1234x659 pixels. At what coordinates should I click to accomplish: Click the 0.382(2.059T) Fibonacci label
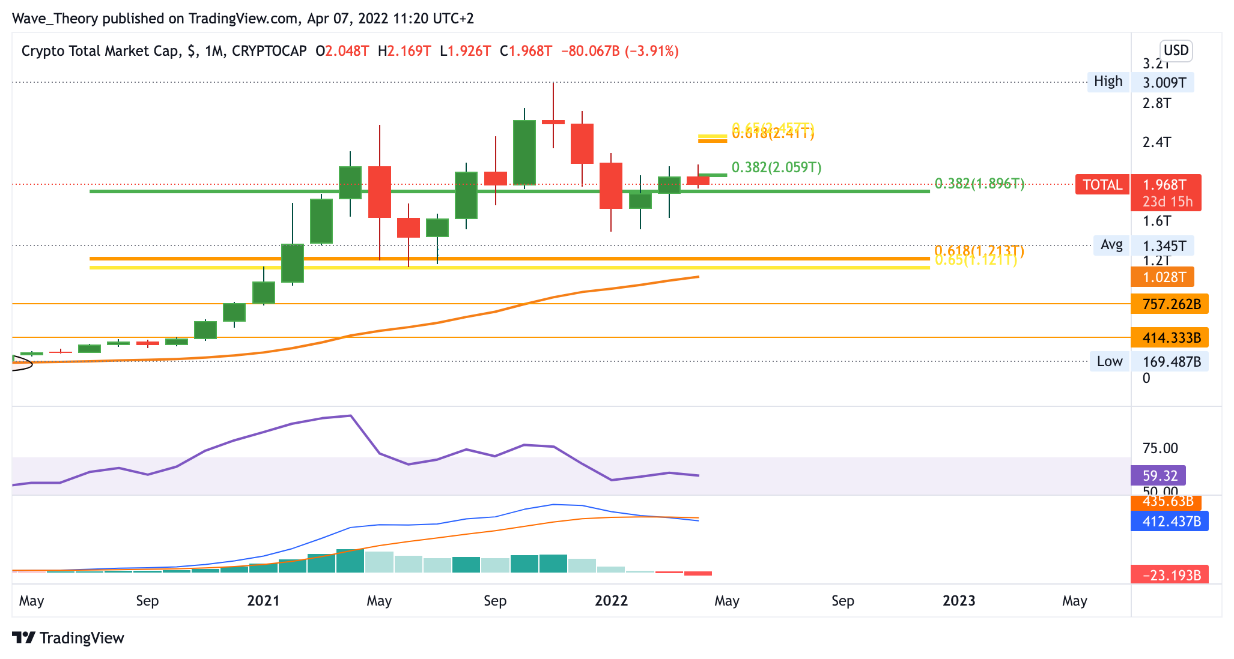[776, 167]
